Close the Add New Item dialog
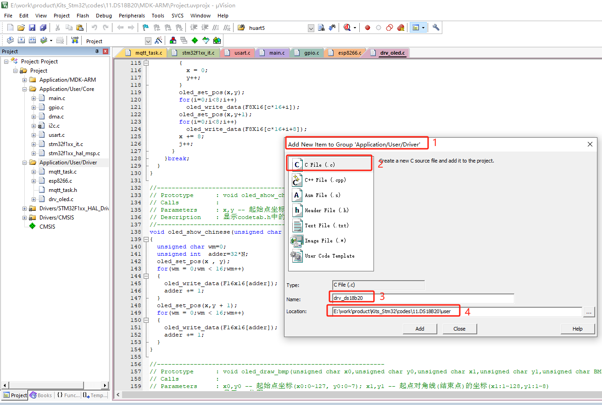This screenshot has width=602, height=405. [590, 144]
